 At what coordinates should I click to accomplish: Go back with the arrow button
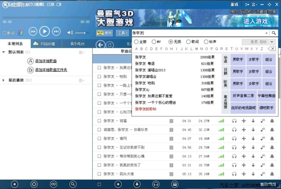[x=100, y=45]
